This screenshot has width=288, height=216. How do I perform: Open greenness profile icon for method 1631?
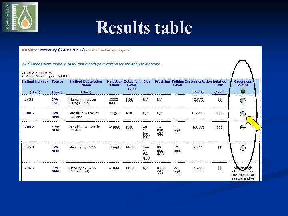[243, 100]
